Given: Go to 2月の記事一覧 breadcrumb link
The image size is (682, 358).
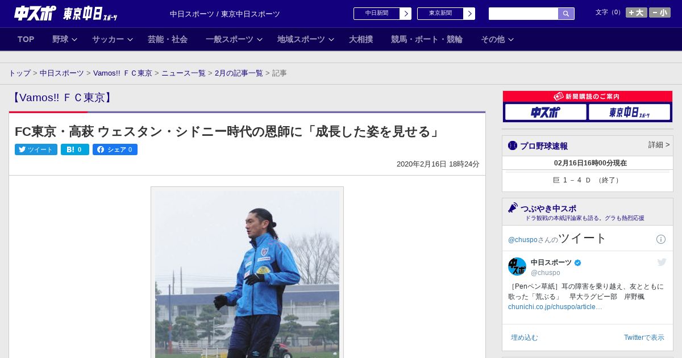Looking at the screenshot, I should click(x=239, y=73).
